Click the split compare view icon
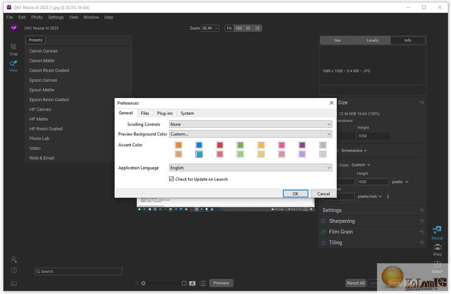451x294 pixels. tap(203, 283)
